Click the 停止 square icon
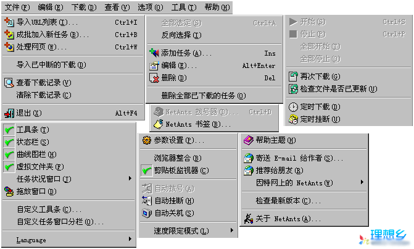Screen dimensions: 414x249 [x=293, y=34]
